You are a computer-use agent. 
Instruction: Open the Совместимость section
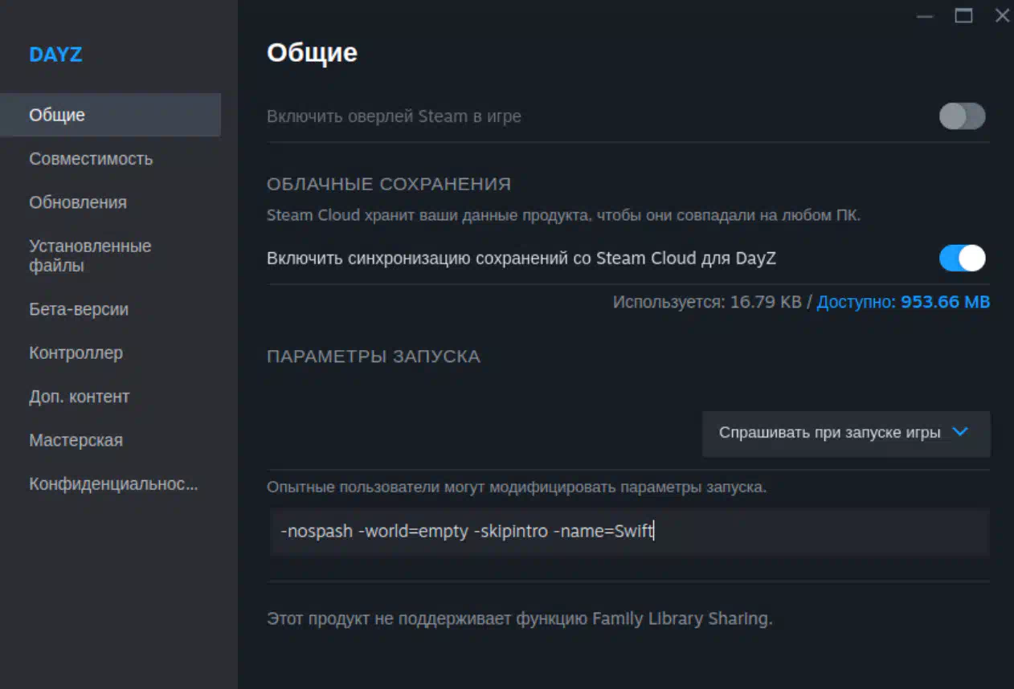point(91,159)
